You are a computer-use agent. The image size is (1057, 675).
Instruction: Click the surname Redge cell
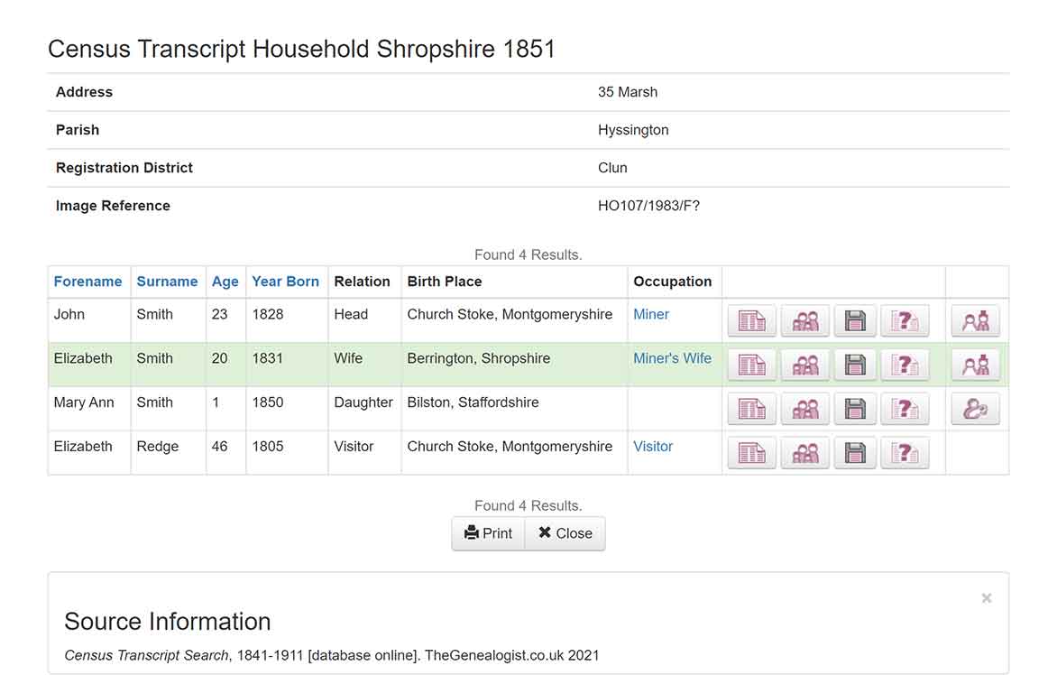tap(169, 453)
